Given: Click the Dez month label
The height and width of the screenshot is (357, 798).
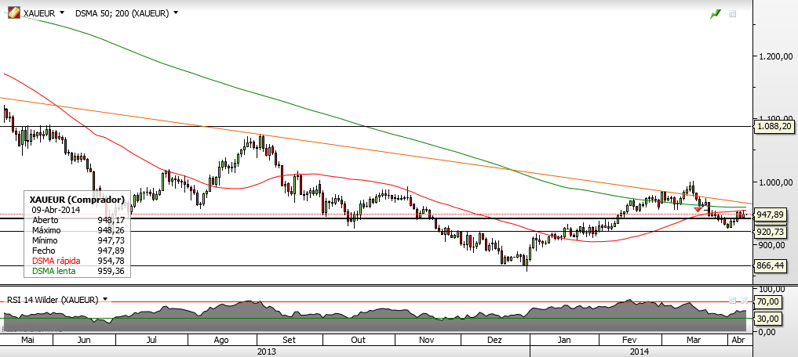Looking at the screenshot, I should (494, 340).
